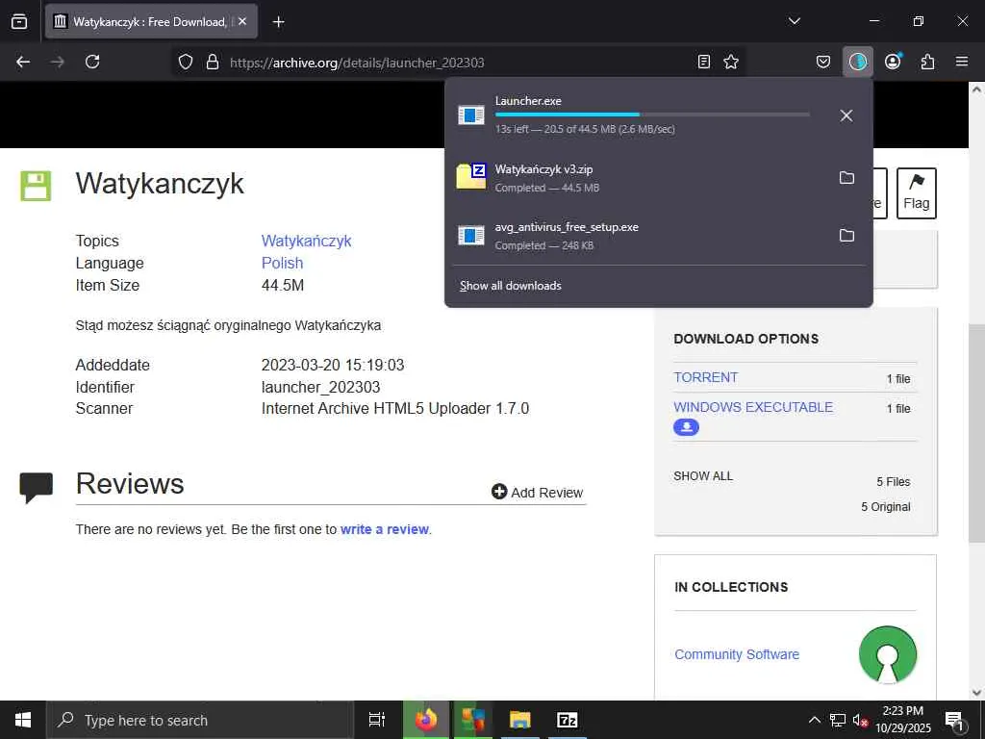Open the WINDOWS EXECUTABLE download option
The width and height of the screenshot is (985, 739).
coord(753,407)
